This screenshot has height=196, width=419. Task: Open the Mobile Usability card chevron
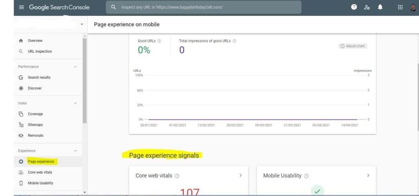point(368,176)
